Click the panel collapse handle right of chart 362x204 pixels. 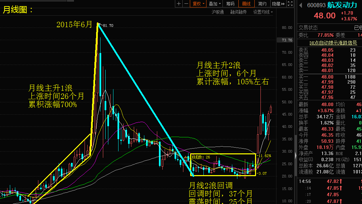[295, 155]
